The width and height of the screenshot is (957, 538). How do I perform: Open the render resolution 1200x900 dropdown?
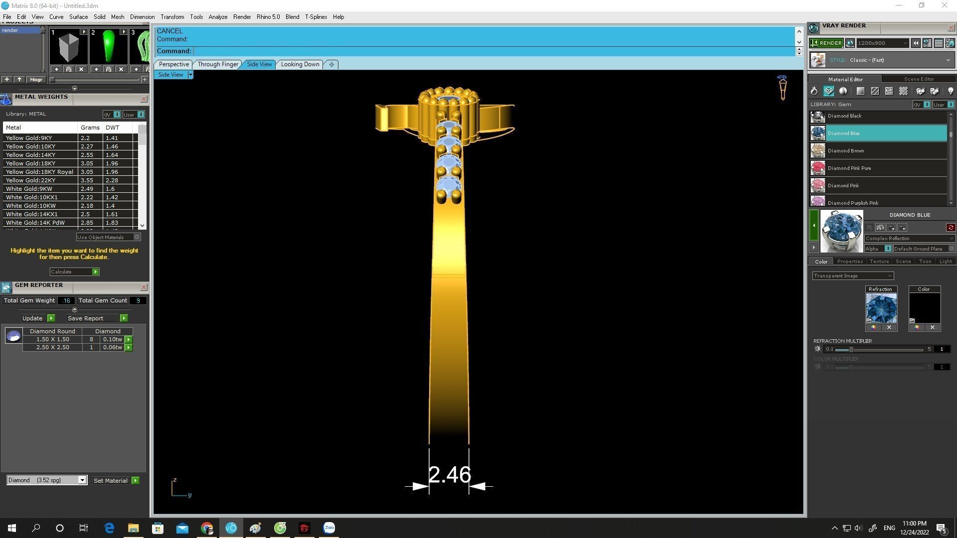click(905, 43)
